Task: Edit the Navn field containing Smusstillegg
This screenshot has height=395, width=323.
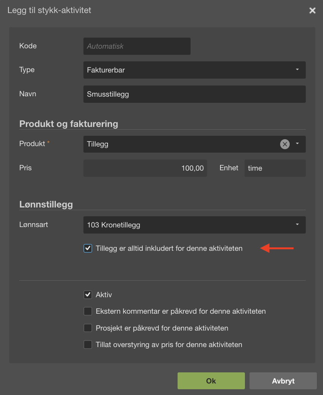Action: pyautogui.click(x=194, y=94)
